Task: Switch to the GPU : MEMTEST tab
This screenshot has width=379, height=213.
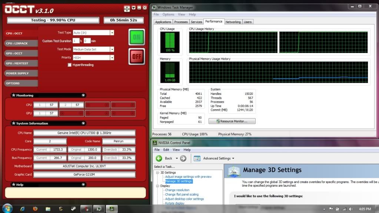Action: click(x=21, y=63)
